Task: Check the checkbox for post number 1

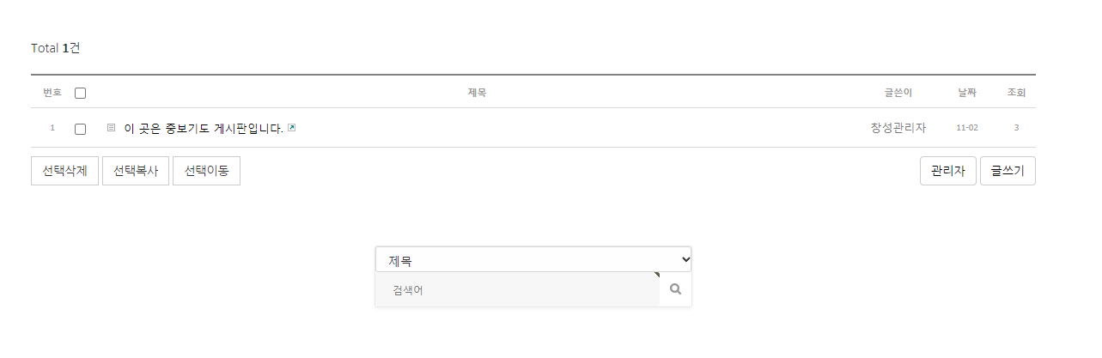Action: (80, 129)
